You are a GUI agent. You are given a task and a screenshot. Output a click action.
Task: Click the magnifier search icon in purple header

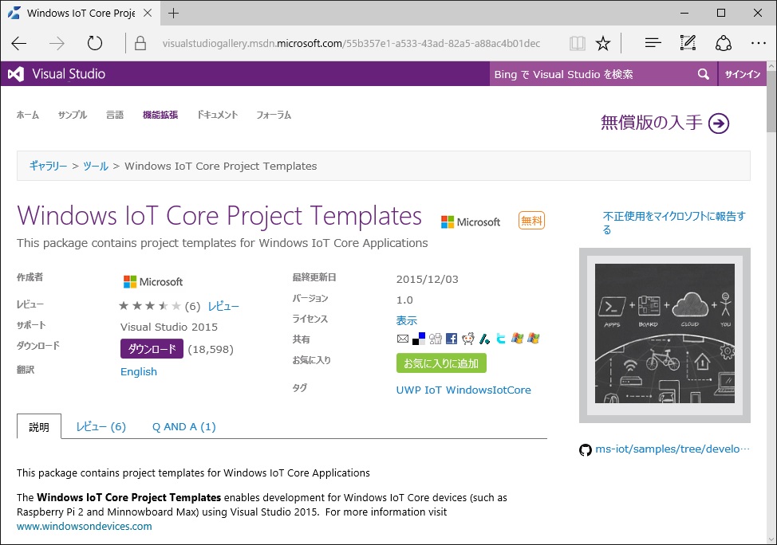[x=703, y=74]
